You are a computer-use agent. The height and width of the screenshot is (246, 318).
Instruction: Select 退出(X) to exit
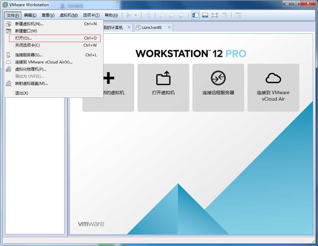(54, 93)
